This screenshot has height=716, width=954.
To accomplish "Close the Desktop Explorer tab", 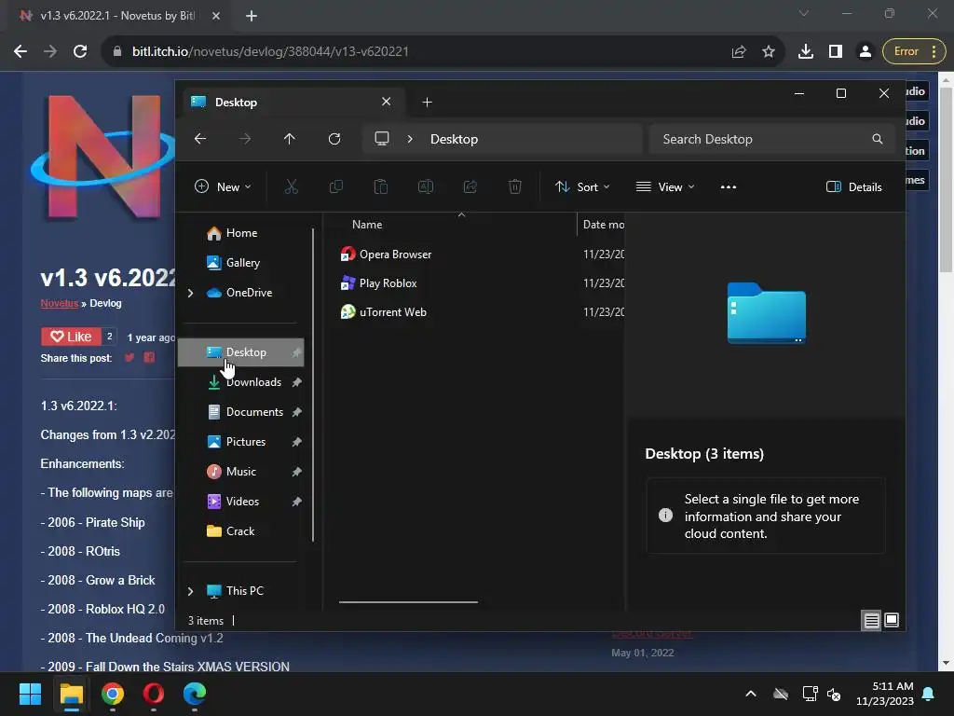I will [x=387, y=102].
